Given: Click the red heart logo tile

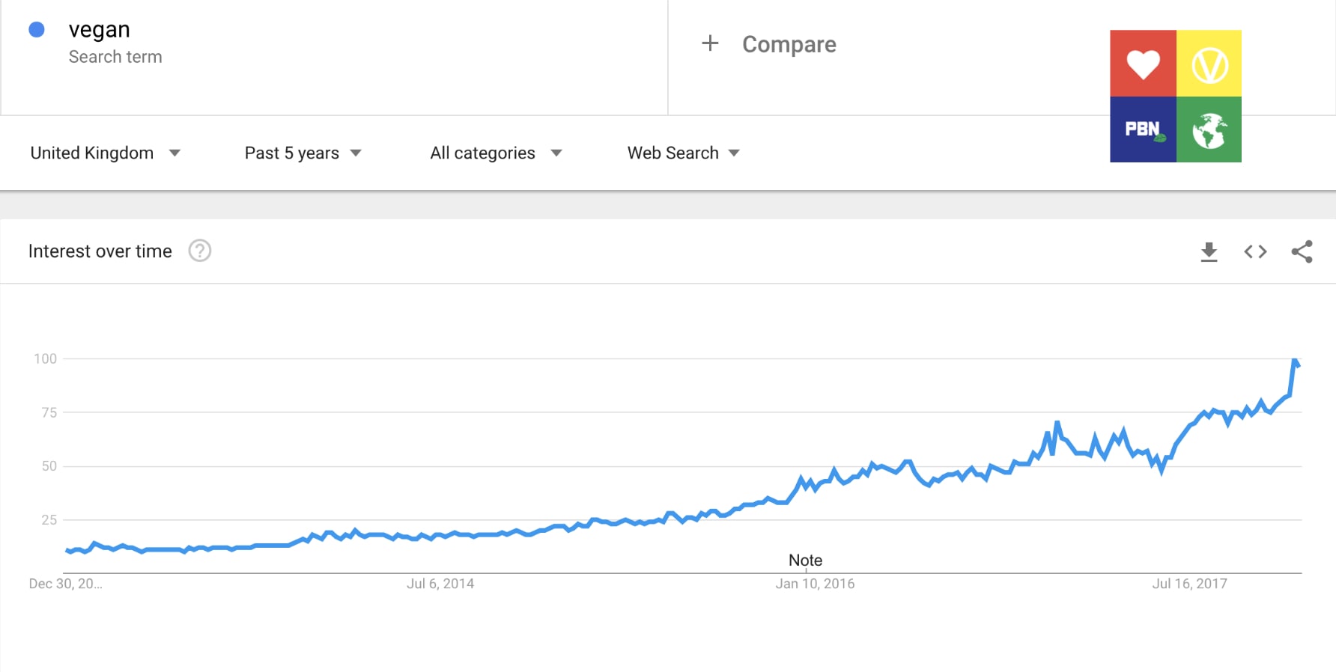Looking at the screenshot, I should click(x=1143, y=64).
